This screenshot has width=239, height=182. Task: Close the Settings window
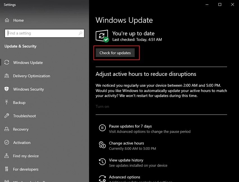(x=233, y=4)
